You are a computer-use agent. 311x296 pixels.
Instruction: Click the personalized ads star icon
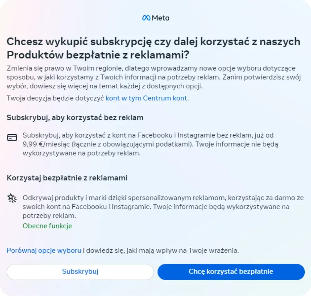[x=11, y=198]
